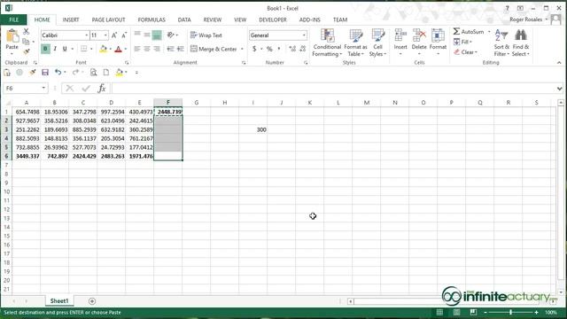Click Format cells icon

click(438, 36)
